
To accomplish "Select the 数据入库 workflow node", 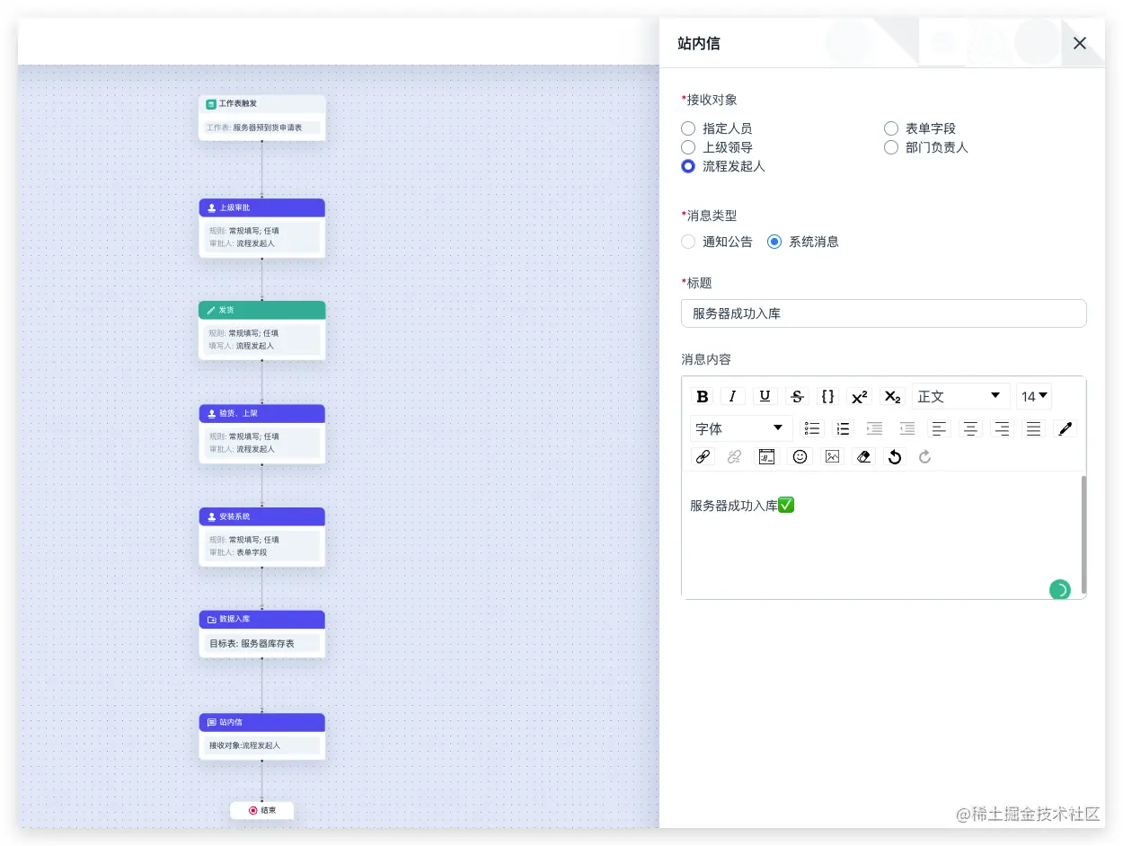I will pyautogui.click(x=261, y=634).
